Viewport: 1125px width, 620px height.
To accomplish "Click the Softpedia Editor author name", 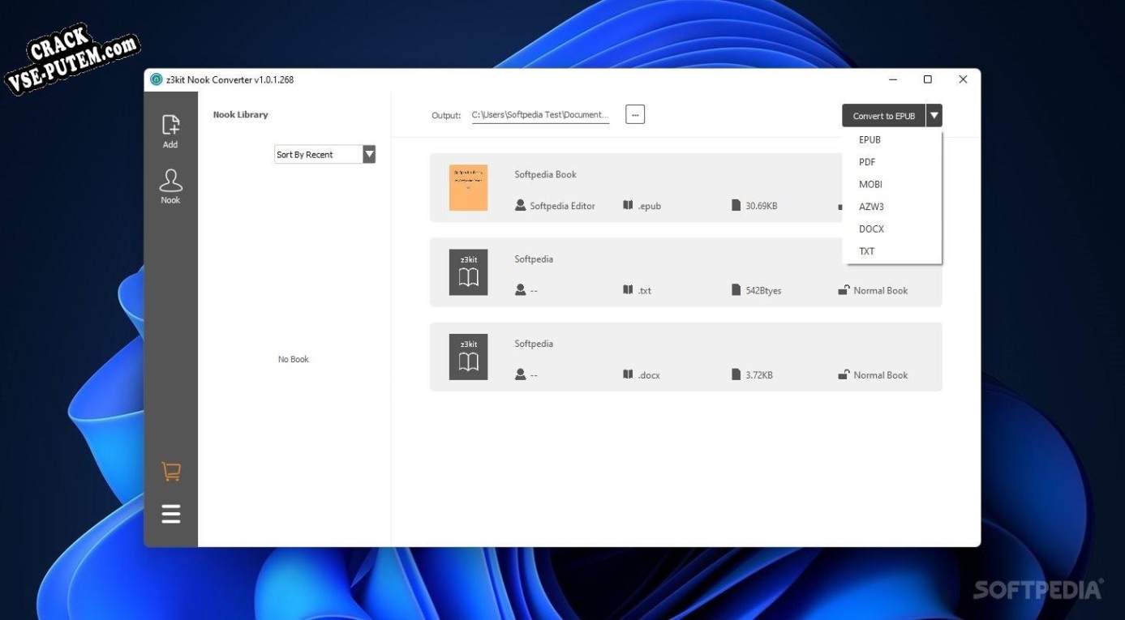I will point(562,206).
